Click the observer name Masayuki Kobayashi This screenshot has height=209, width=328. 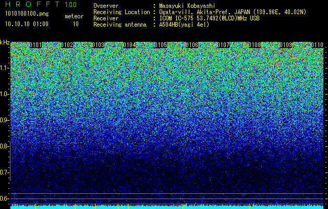point(187,6)
